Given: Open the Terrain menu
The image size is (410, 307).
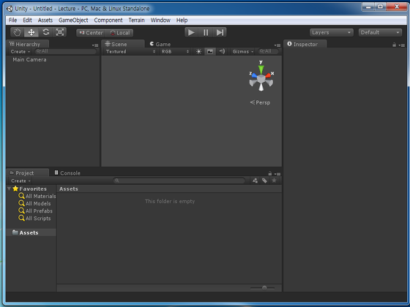Looking at the screenshot, I should (136, 20).
